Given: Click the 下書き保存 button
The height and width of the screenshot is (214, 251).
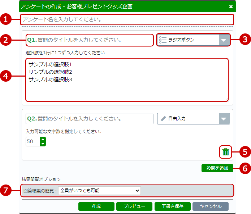Looking at the screenshot, I should tap(173, 206).
